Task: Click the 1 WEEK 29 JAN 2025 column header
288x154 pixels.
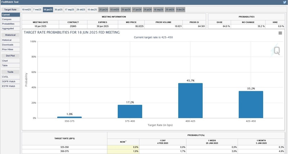Action: coord(212,142)
